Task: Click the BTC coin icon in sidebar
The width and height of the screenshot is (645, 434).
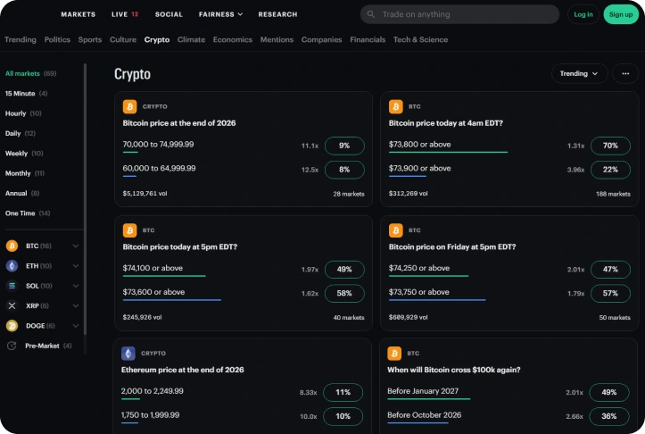Action: 12,246
